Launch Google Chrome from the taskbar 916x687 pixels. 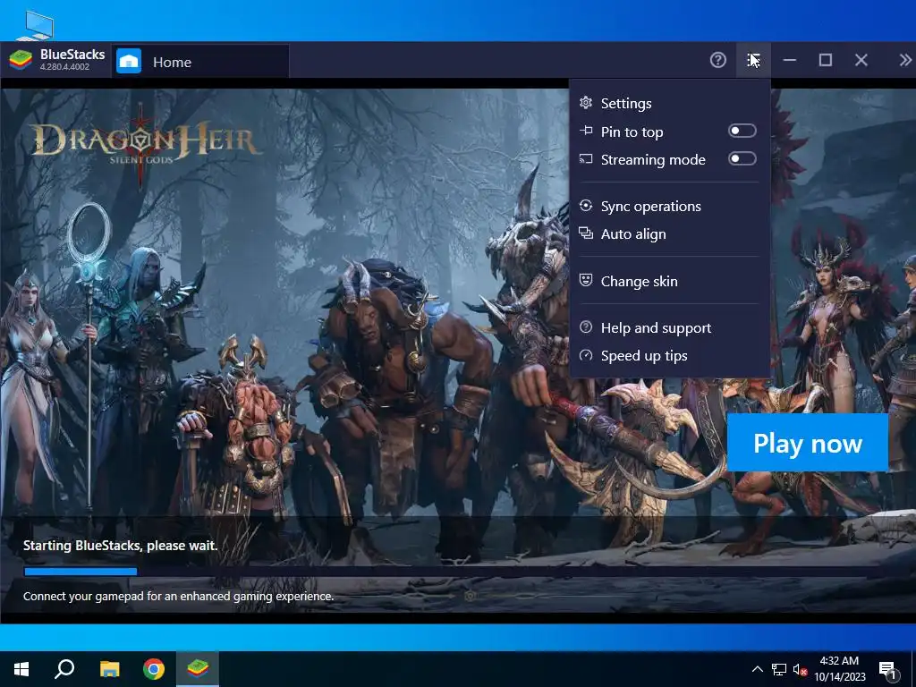(x=154, y=669)
